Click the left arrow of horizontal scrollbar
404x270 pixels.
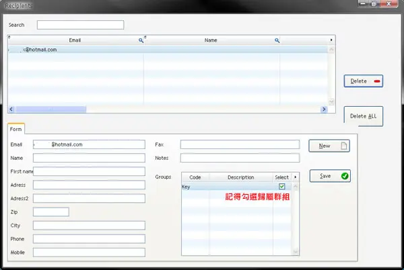[x=11, y=109]
